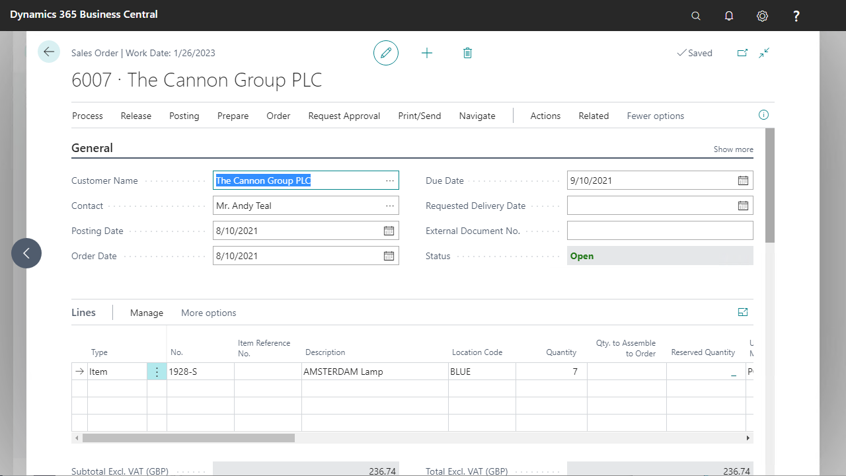
Task: Open the Related menu
Action: point(594,116)
